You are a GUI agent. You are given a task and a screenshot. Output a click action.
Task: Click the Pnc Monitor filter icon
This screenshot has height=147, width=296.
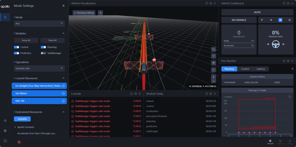pyautogui.click(x=292, y=69)
